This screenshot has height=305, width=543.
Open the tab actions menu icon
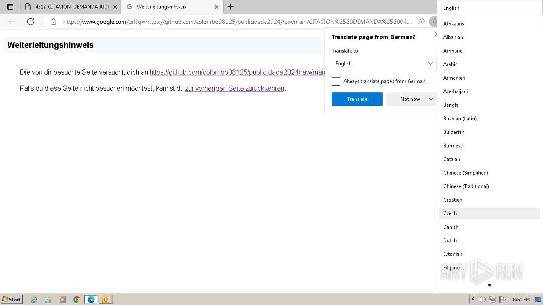click(10, 7)
